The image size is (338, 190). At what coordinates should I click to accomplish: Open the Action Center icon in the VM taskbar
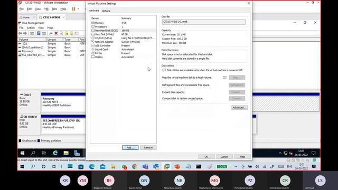tap(313, 153)
